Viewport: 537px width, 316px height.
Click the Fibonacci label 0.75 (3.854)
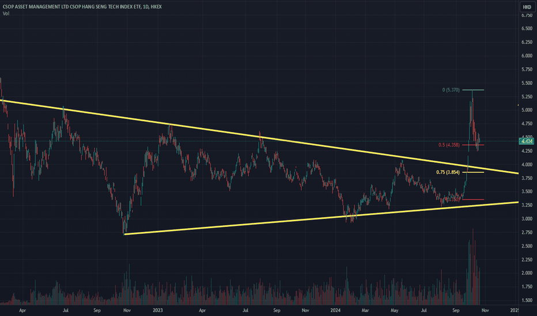point(448,172)
